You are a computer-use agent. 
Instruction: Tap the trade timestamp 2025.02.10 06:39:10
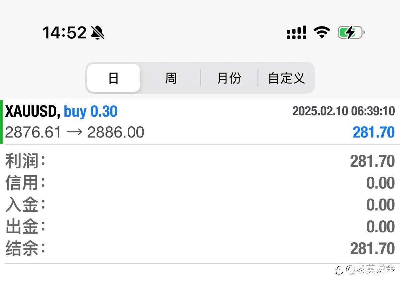coord(343,111)
